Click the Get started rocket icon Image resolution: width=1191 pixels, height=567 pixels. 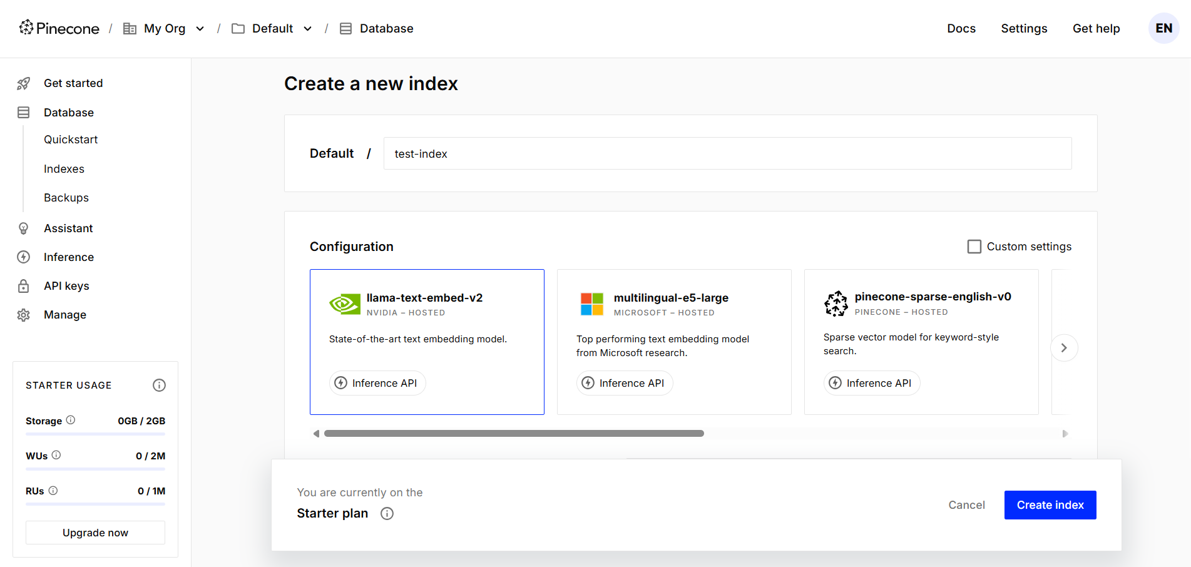click(23, 83)
